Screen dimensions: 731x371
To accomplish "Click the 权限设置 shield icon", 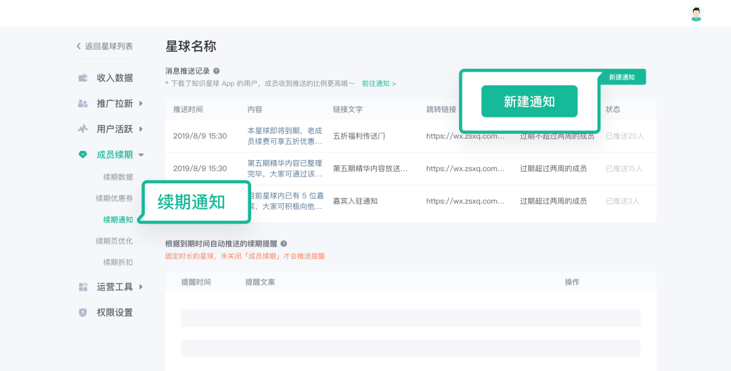I will 83,312.
